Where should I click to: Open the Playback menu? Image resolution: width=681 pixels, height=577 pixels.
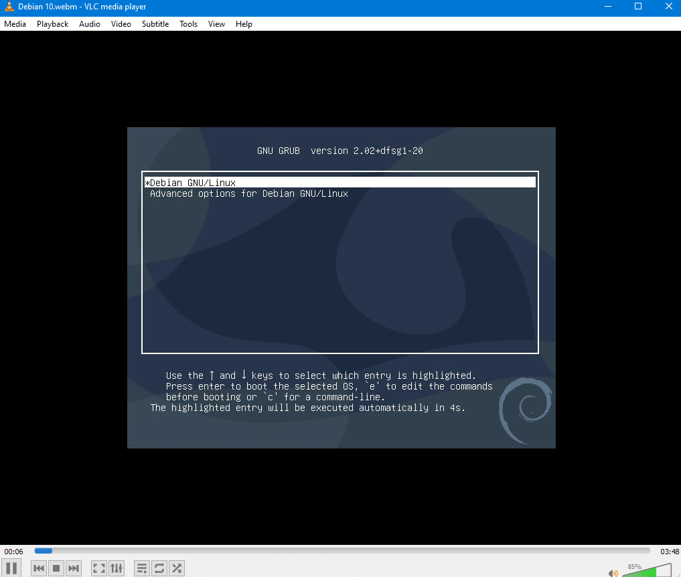pos(52,24)
